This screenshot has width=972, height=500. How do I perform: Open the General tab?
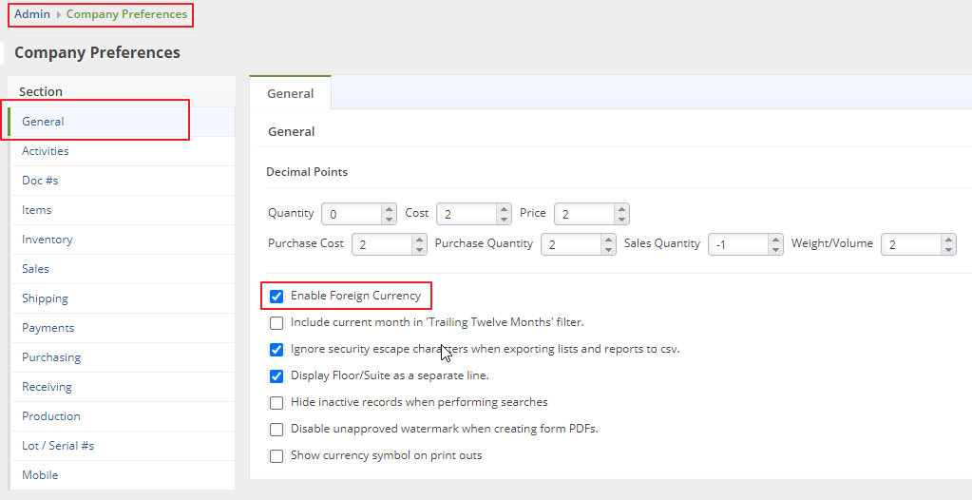(290, 94)
